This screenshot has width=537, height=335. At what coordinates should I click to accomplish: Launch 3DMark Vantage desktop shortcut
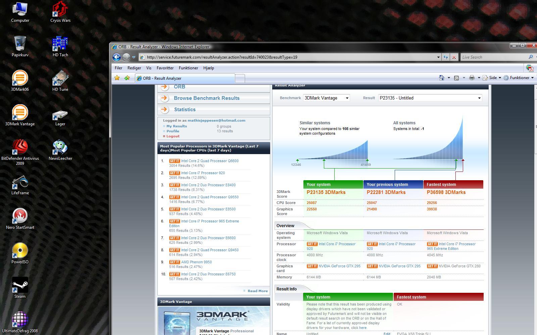point(20,115)
